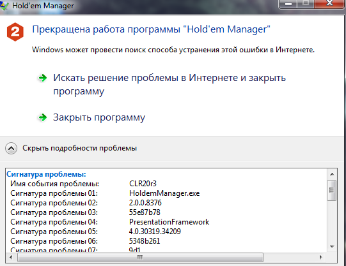Click the green arrow beside "Закрыть программу"
This screenshot has height=266, width=346.
43,117
